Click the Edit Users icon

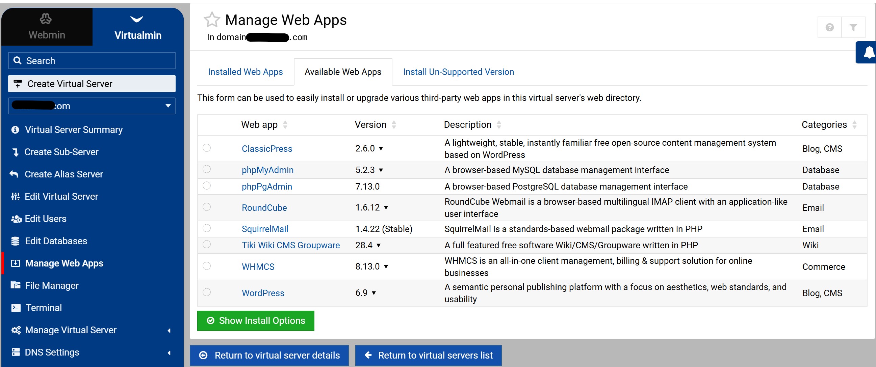click(16, 219)
